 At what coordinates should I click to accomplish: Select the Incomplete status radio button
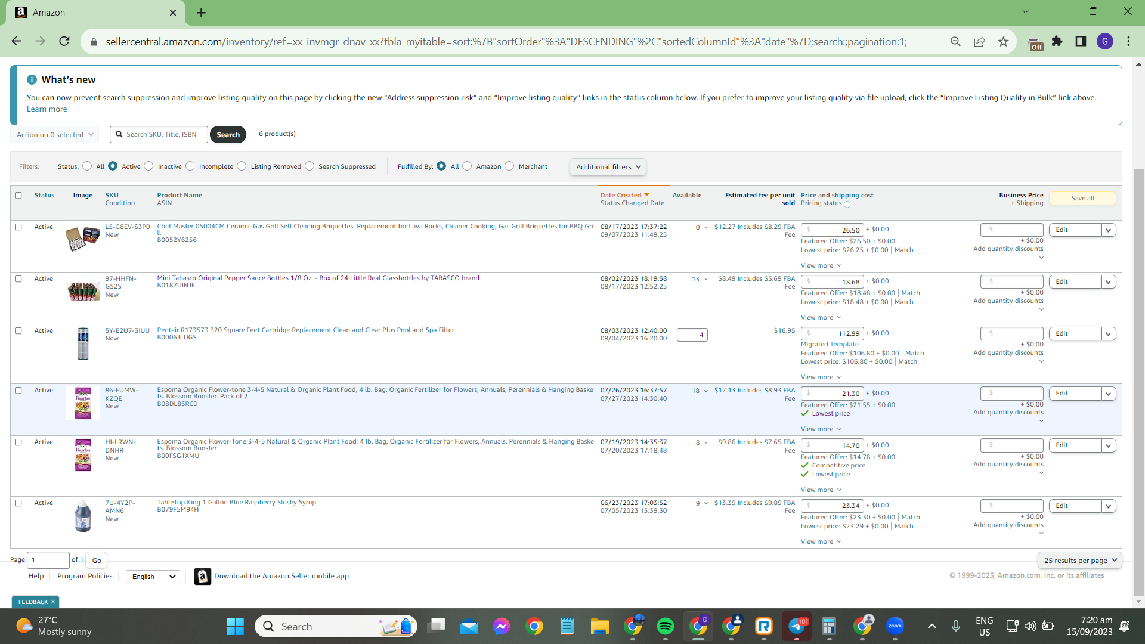click(x=190, y=166)
